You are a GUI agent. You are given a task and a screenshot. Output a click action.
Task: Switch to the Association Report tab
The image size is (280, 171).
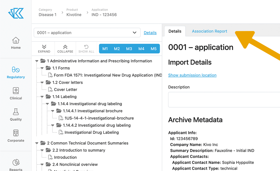(x=209, y=31)
